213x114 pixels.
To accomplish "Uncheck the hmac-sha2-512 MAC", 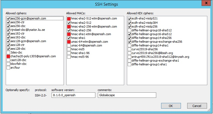I will point(69,23).
